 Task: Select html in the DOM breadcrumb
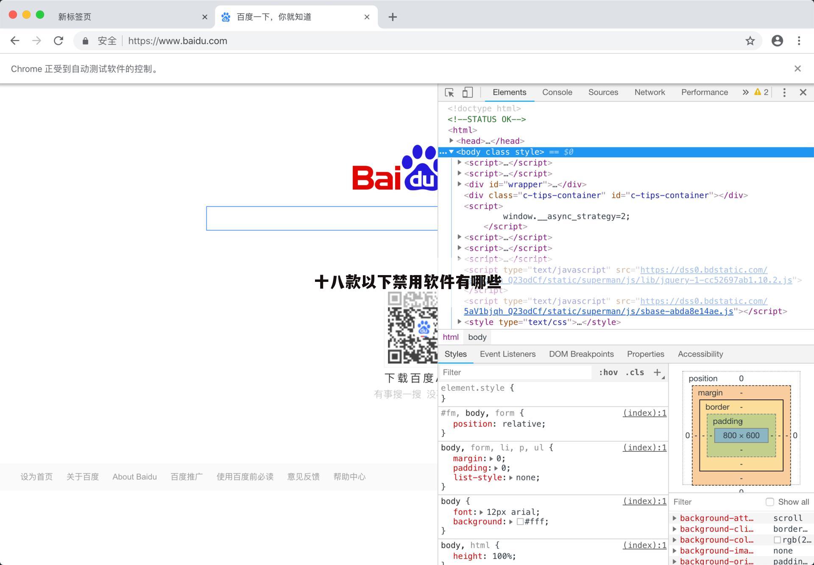(x=451, y=337)
